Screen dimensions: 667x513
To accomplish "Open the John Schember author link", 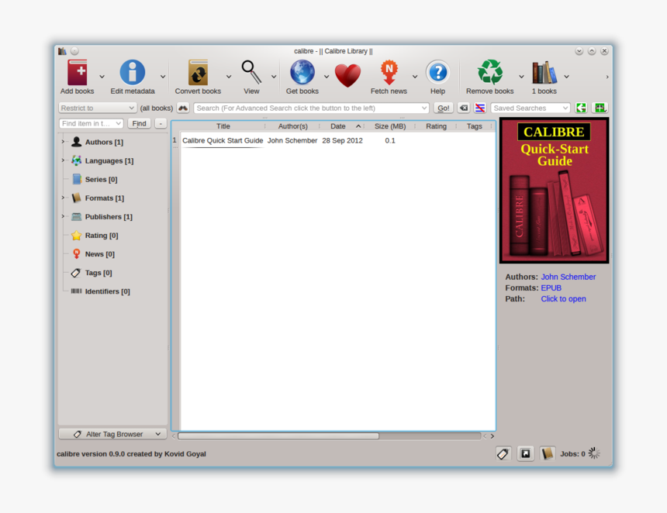I will (x=569, y=277).
